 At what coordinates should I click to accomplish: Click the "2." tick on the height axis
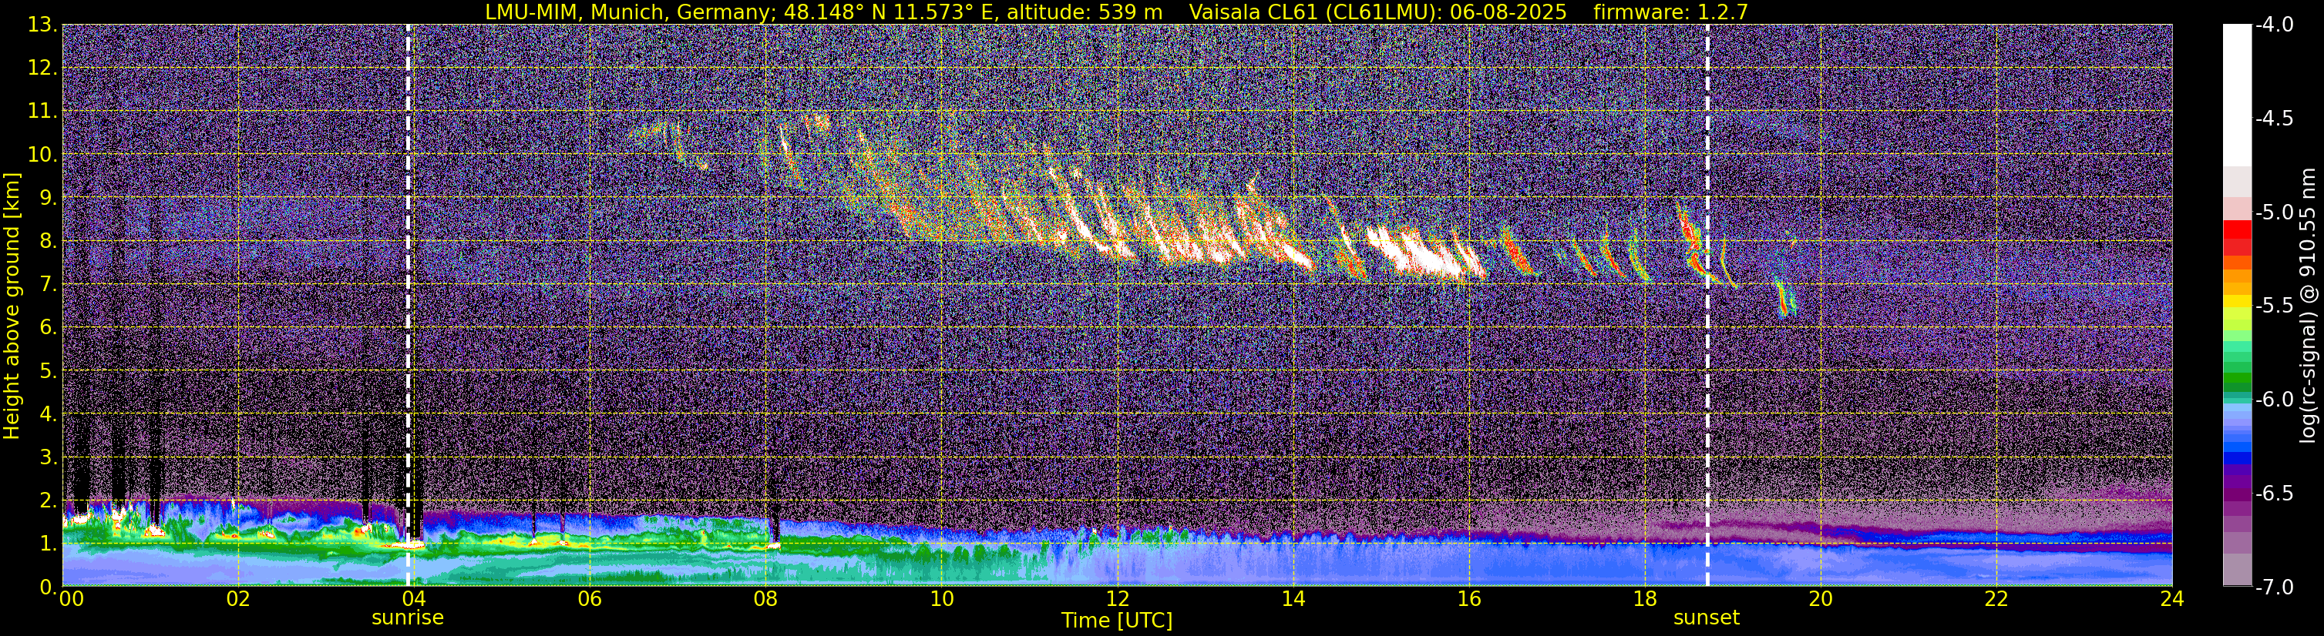[x=49, y=501]
